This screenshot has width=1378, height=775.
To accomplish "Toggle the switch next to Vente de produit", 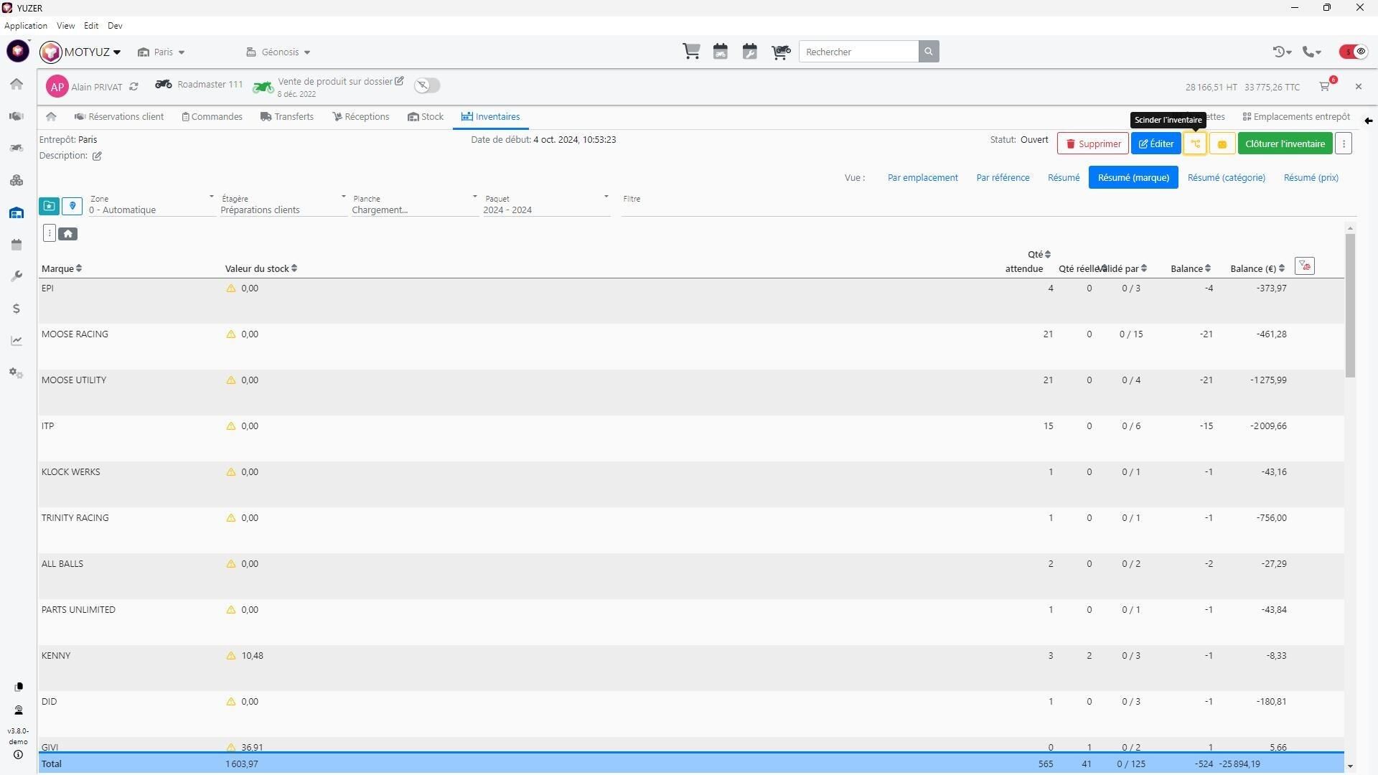I will click(x=427, y=86).
